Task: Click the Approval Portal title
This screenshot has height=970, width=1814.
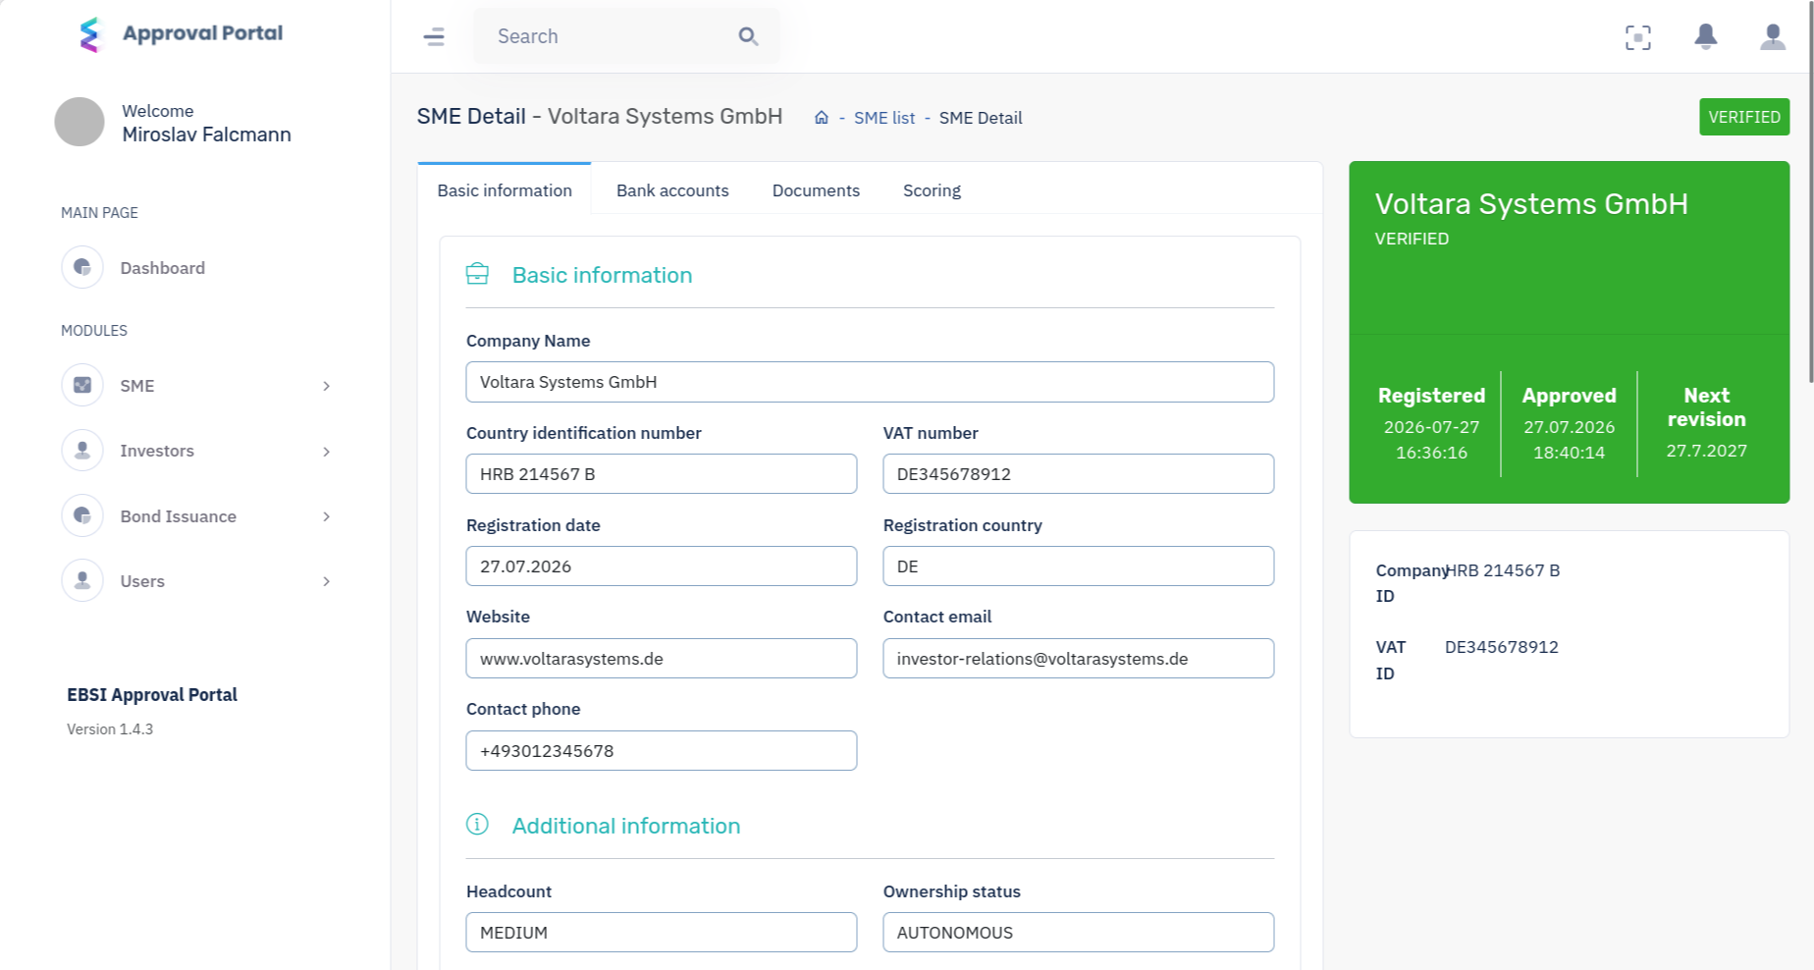Action: pos(202,33)
